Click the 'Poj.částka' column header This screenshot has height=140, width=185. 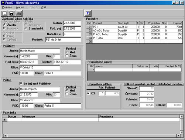153,23
